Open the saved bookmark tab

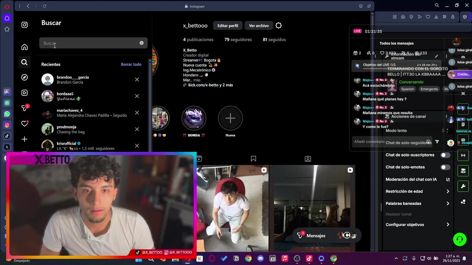[253, 159]
